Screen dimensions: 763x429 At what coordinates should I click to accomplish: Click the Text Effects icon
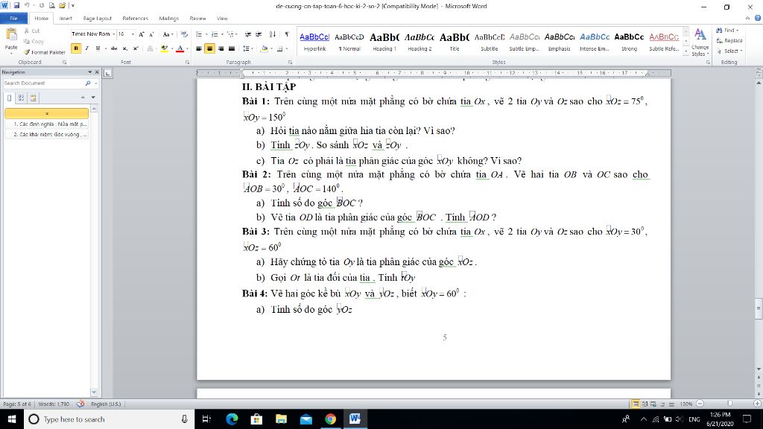coord(151,48)
